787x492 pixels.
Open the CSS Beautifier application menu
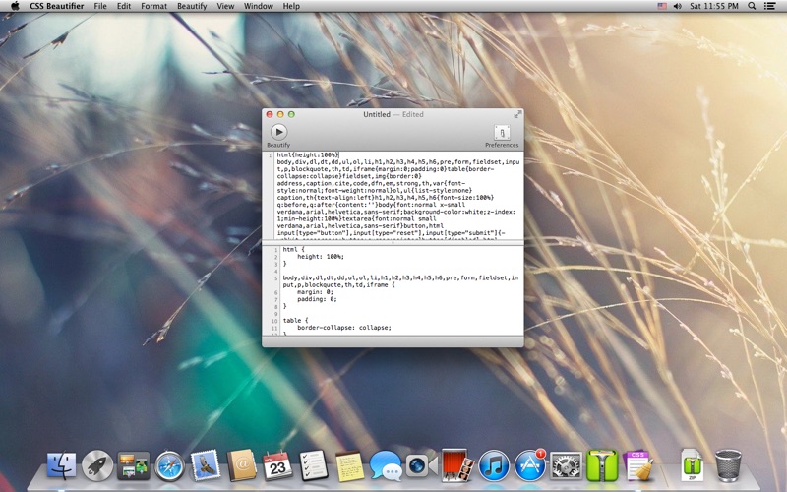coord(57,6)
